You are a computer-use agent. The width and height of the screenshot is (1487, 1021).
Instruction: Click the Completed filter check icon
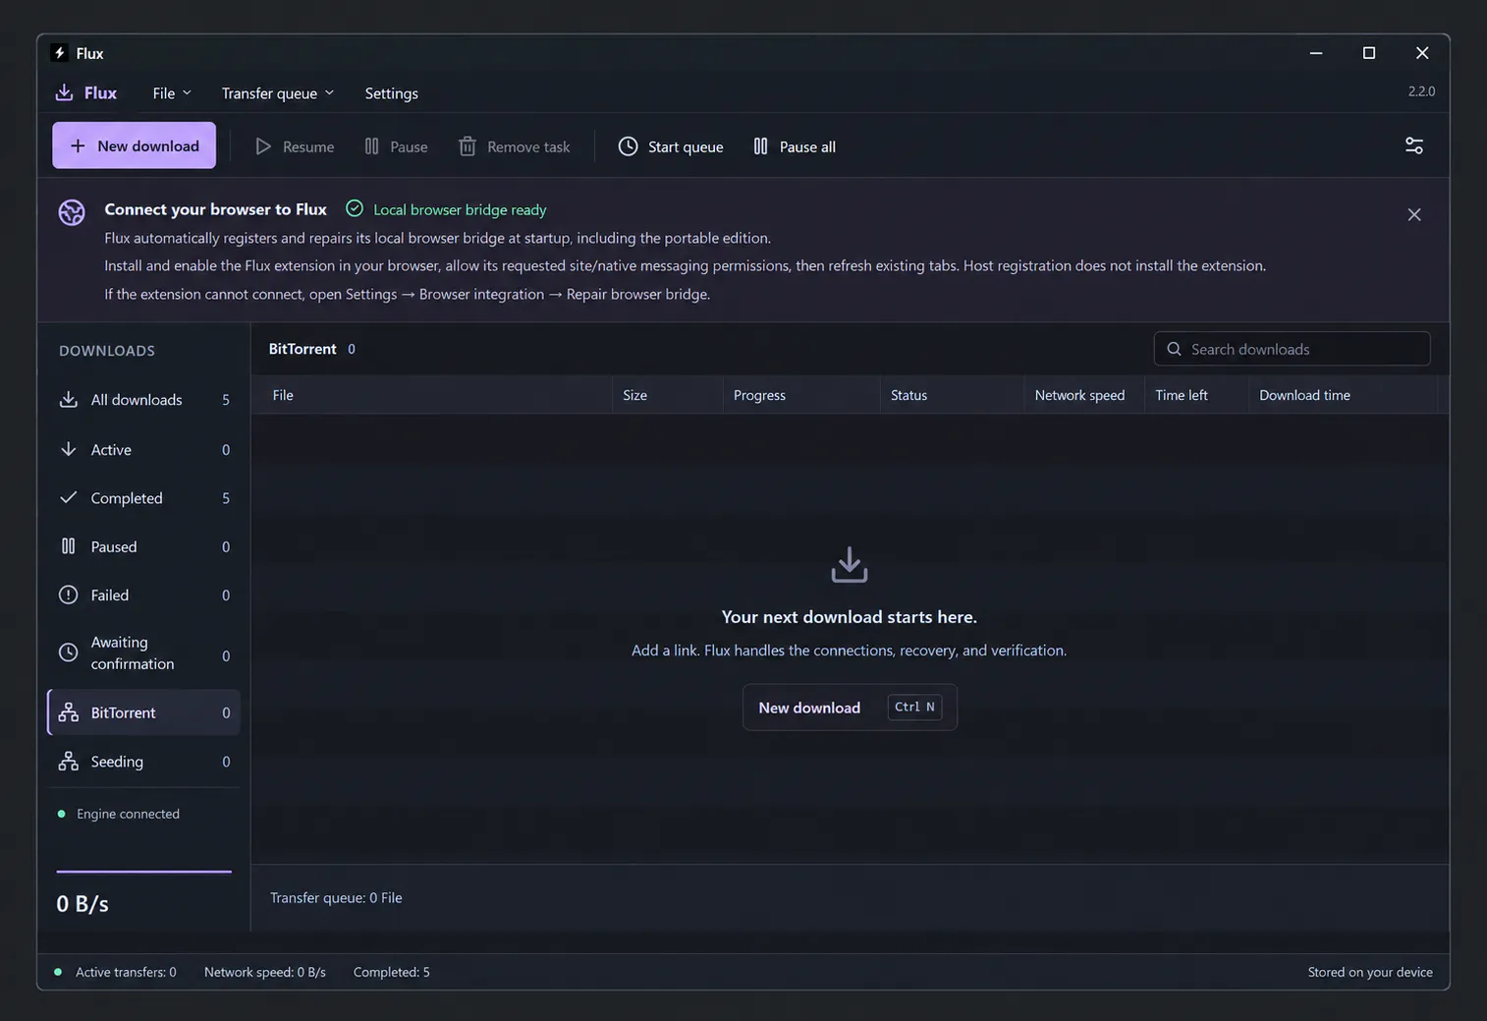click(x=68, y=497)
